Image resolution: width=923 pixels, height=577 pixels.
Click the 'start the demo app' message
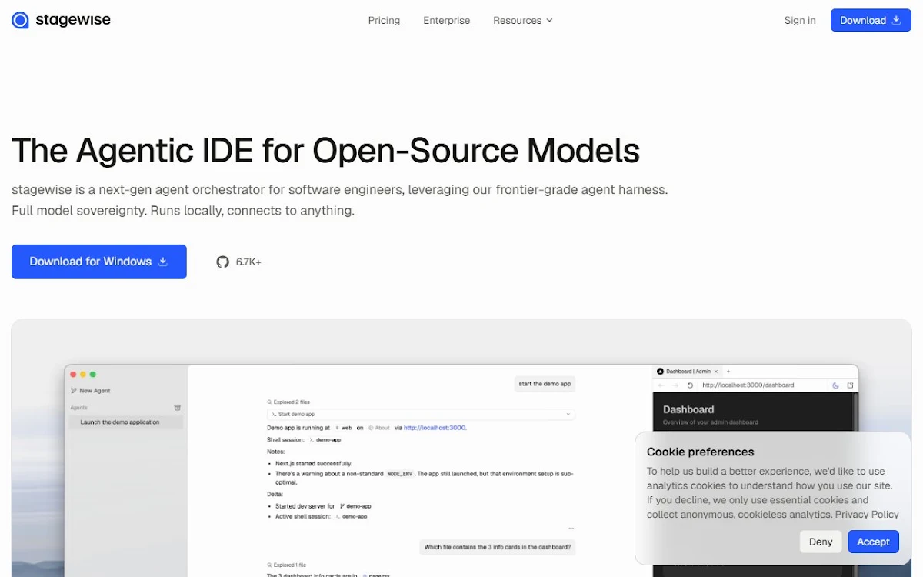545,384
